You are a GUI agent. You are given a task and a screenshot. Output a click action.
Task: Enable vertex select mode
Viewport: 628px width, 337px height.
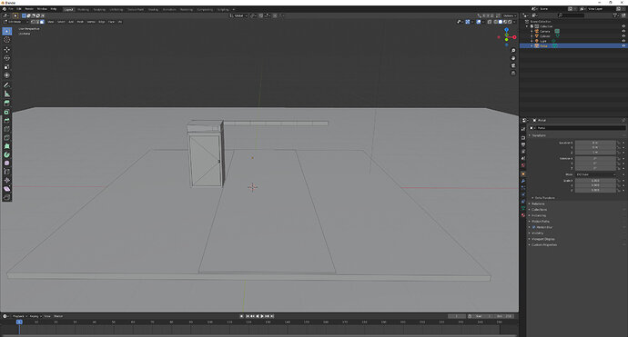33,22
